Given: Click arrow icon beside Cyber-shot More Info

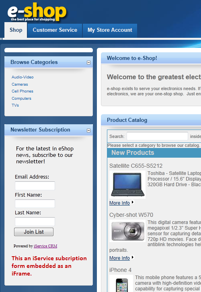Looking at the screenshot, I should click(x=133, y=257).
